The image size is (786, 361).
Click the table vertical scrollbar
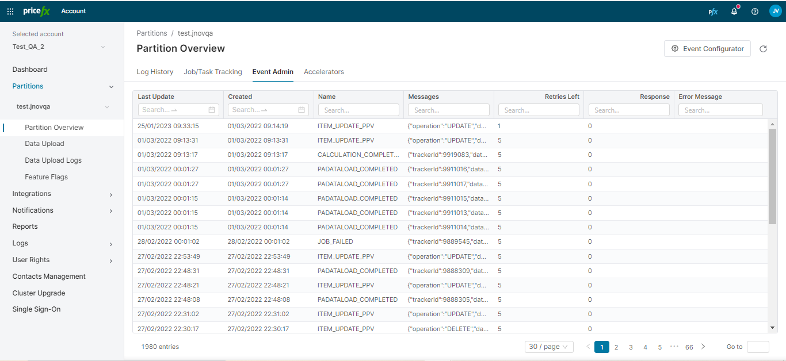click(x=772, y=175)
